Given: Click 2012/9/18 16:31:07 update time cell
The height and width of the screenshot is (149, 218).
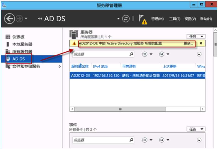Looking at the screenshot, I should [x=178, y=76].
